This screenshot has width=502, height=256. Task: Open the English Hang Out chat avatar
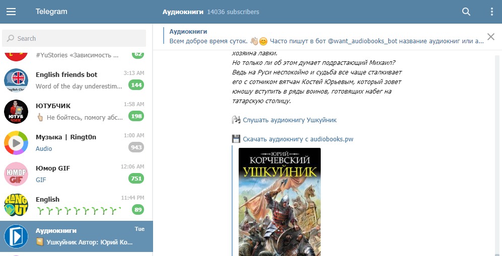16,205
